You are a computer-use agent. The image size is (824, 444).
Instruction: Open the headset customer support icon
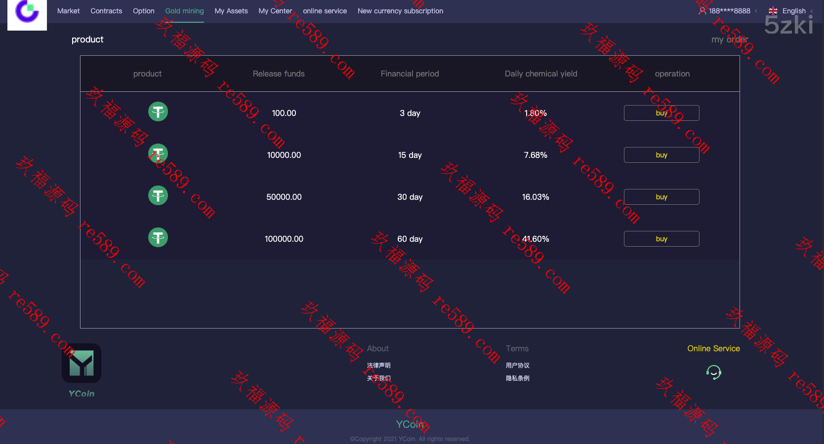click(713, 372)
